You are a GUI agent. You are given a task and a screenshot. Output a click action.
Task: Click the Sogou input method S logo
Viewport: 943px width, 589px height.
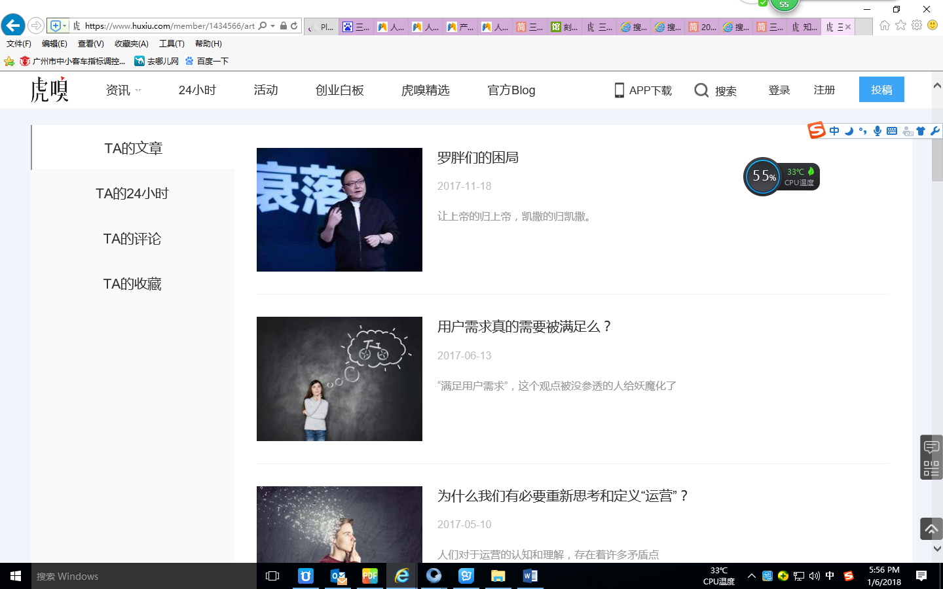(x=816, y=130)
